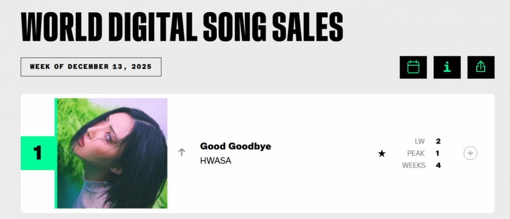The height and width of the screenshot is (219, 510).
Task: Open the Week of December 13, 2025 selector
Action: click(x=91, y=67)
